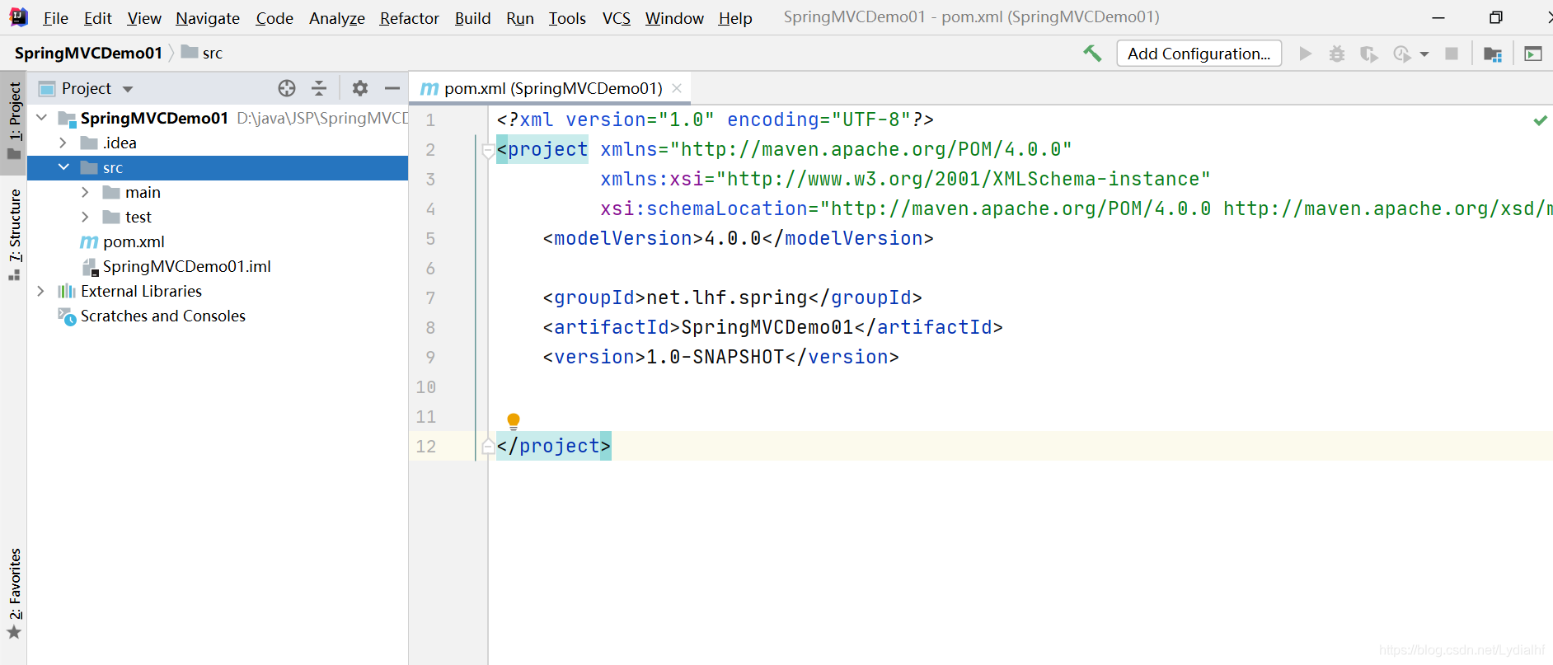The width and height of the screenshot is (1553, 665).
Task: Click Run with Coverage icon
Action: pyautogui.click(x=1369, y=54)
